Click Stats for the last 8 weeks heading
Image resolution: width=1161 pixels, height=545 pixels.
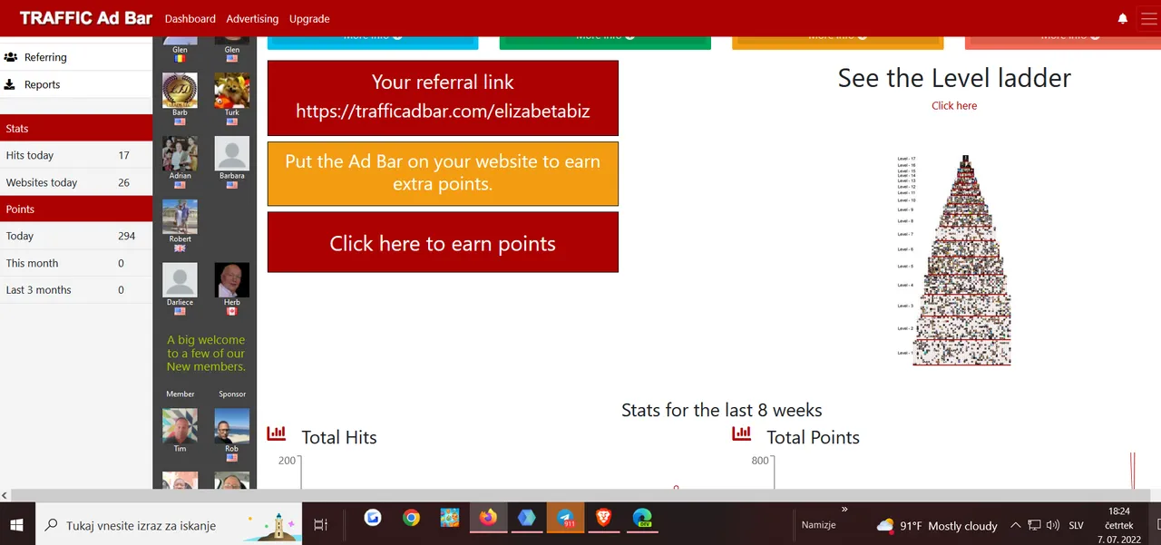pyautogui.click(x=722, y=410)
